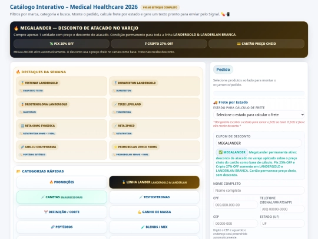Viewport: 318px width, 239px height.
Task: Open the RETA 60MG SYNEDICA highlight card
Action: coord(61,129)
